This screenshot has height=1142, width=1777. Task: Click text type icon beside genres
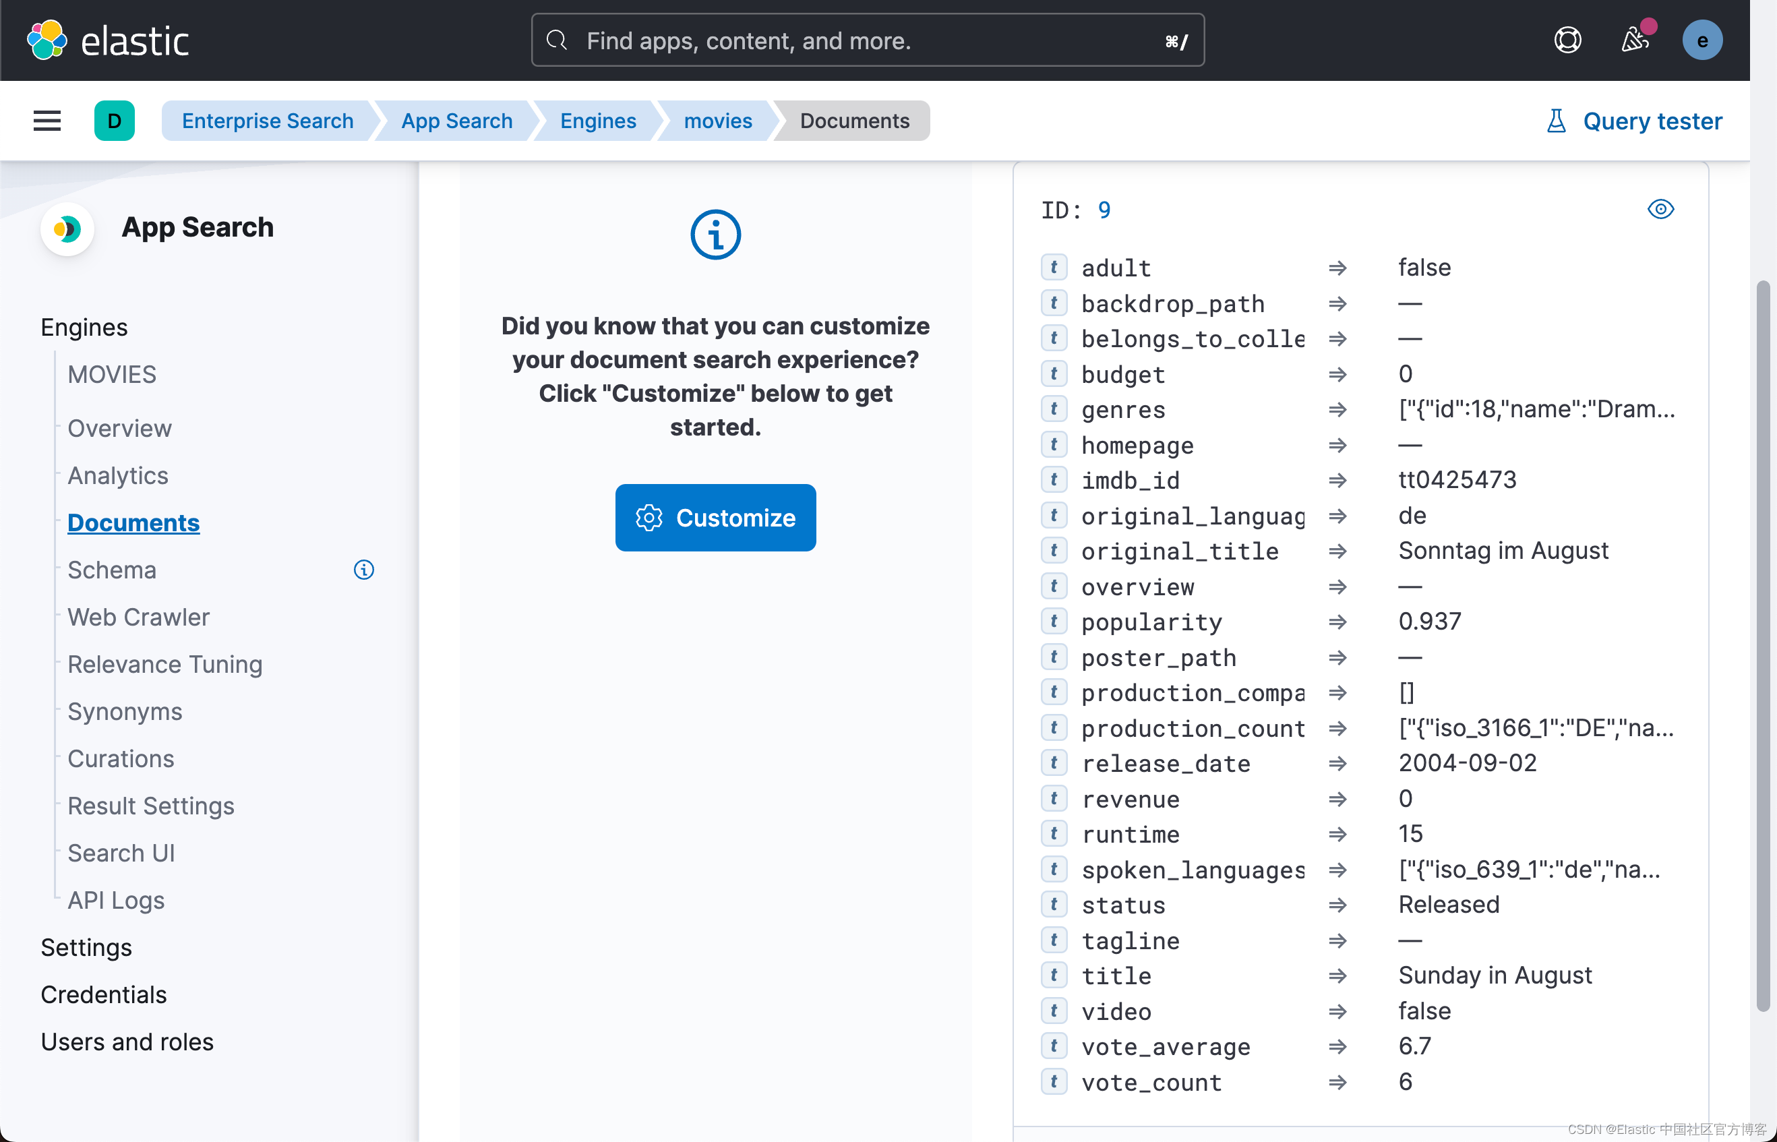(x=1054, y=409)
